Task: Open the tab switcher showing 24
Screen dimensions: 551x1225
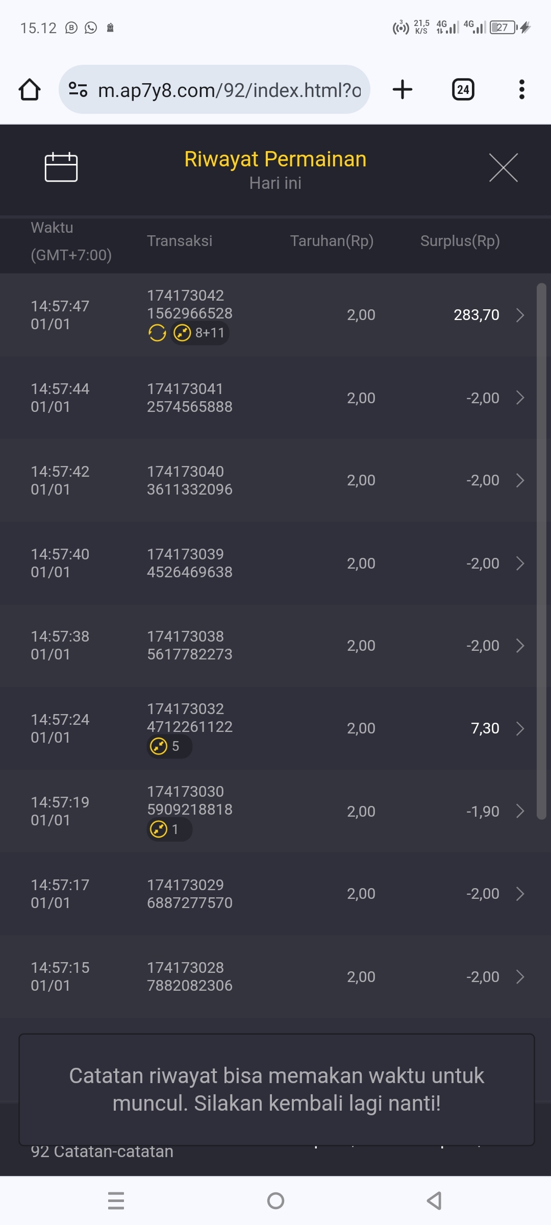Action: 463,90
